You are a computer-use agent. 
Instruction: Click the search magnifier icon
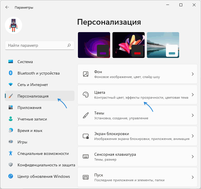click(x=69, y=45)
